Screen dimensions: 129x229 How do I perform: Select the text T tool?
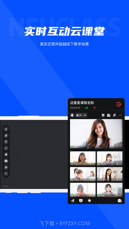pyautogui.click(x=6, y=142)
